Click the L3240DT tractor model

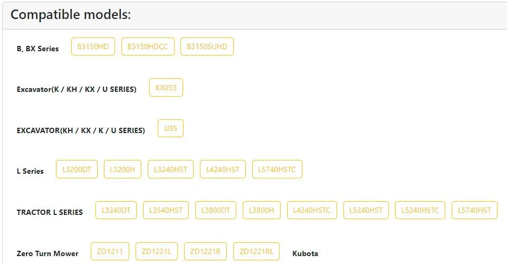coord(116,210)
